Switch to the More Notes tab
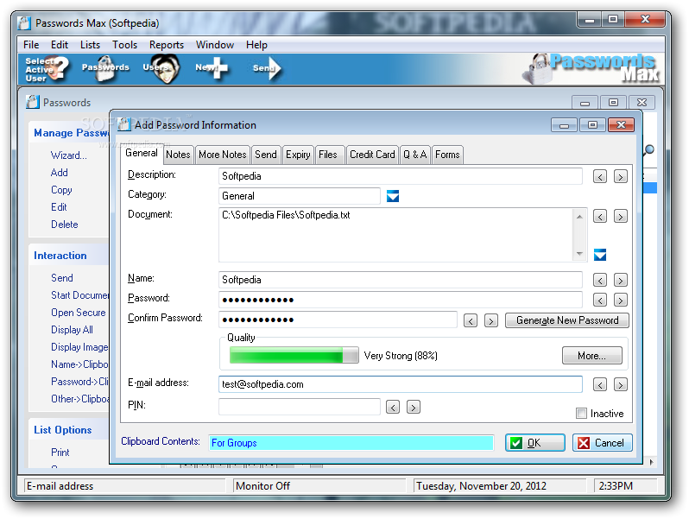The image size is (689, 519). click(x=223, y=155)
